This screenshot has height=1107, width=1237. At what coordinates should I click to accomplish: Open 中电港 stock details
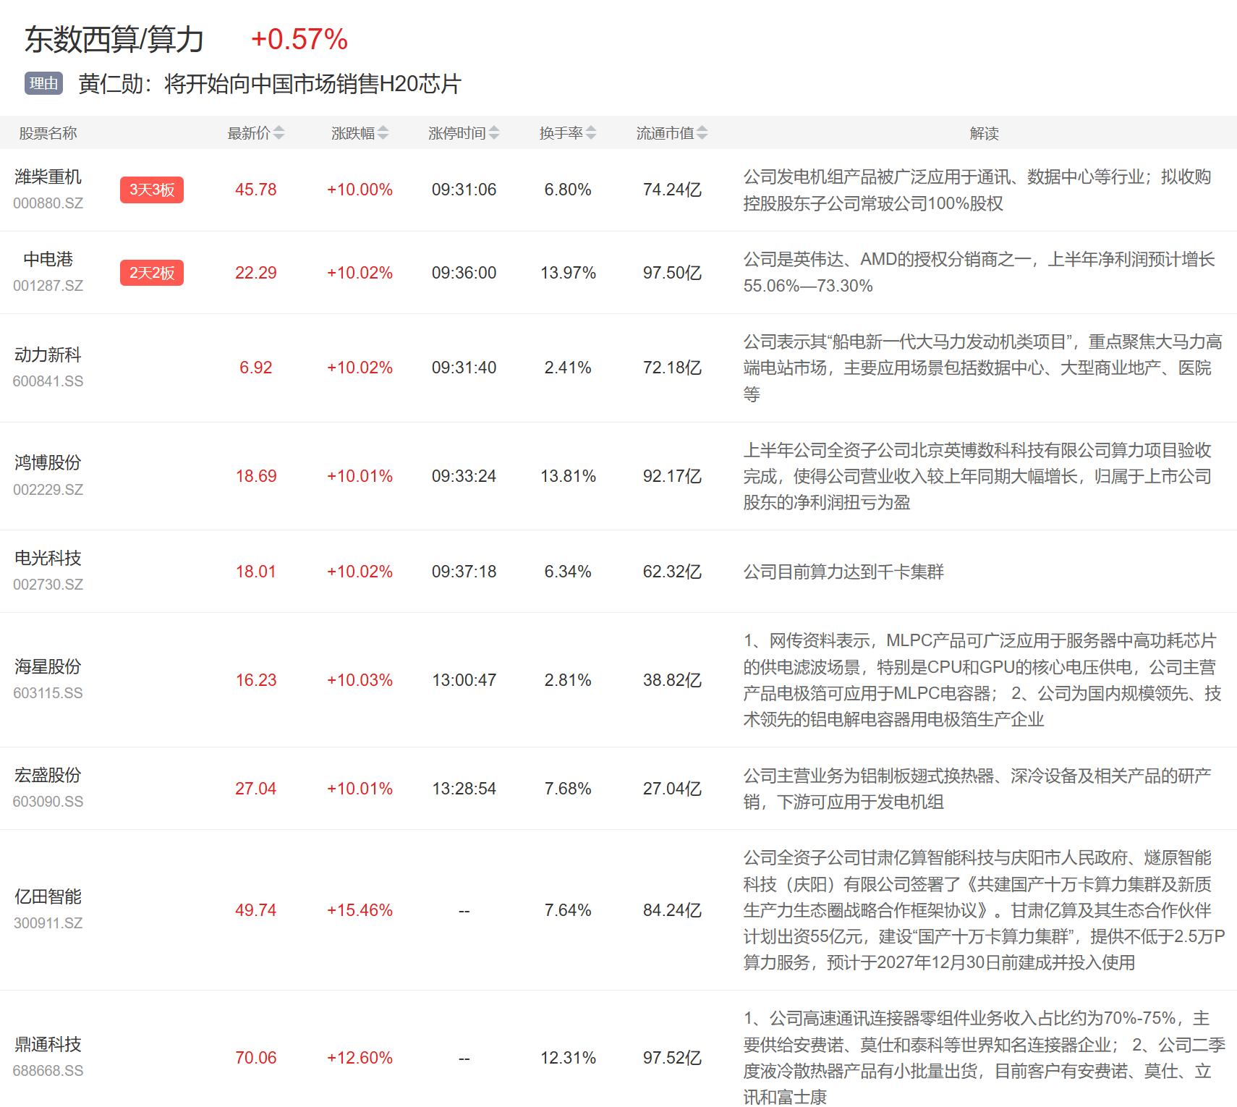pyautogui.click(x=48, y=260)
